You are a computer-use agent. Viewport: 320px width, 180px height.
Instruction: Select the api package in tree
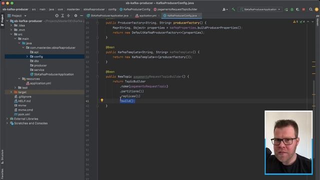point(36,52)
